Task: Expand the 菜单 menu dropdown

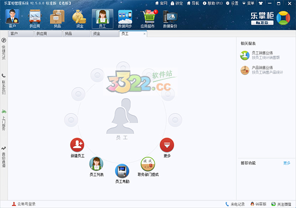Action: tap(248, 3)
